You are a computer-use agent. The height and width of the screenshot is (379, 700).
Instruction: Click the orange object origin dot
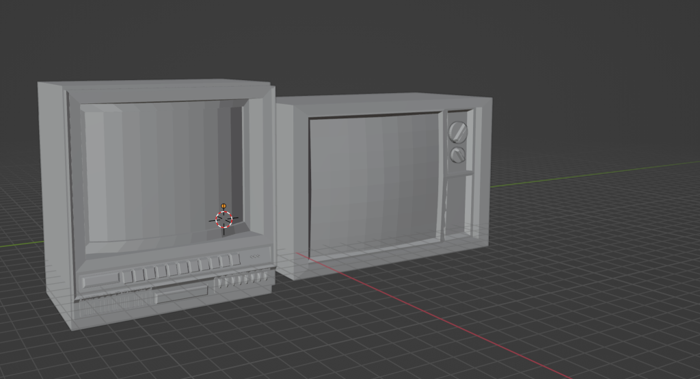[224, 207]
